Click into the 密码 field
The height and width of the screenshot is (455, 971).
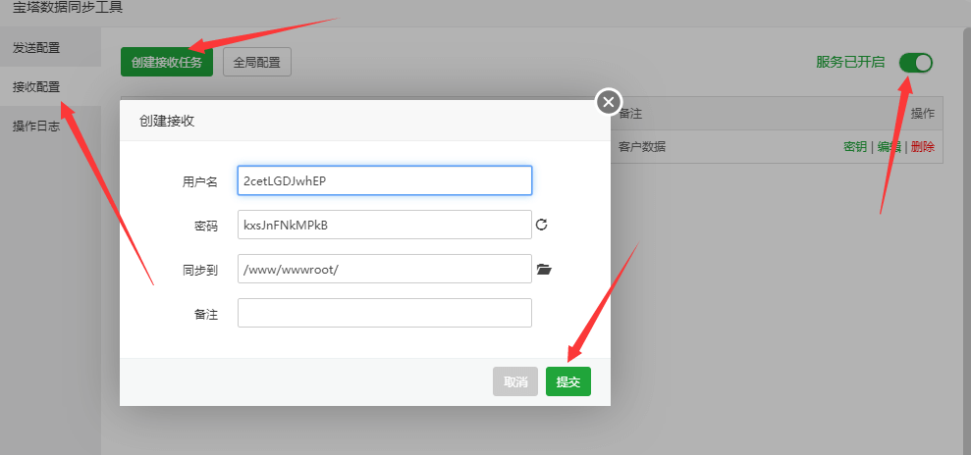pos(384,225)
